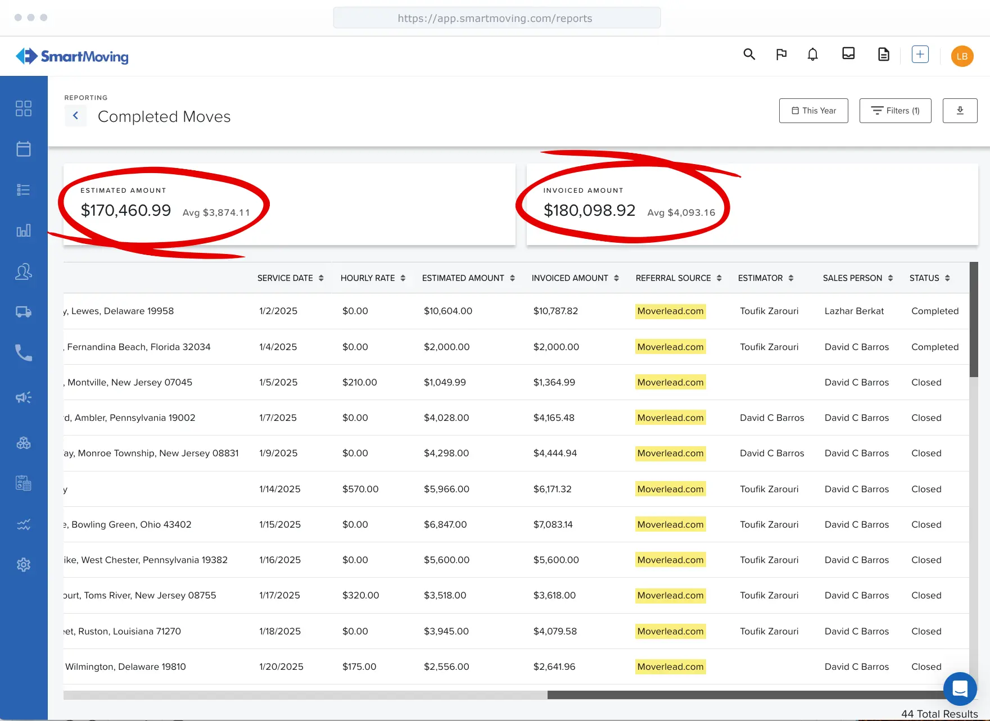Open the megaphone marketing sidebar icon
This screenshot has width=990, height=721.
pyautogui.click(x=24, y=397)
